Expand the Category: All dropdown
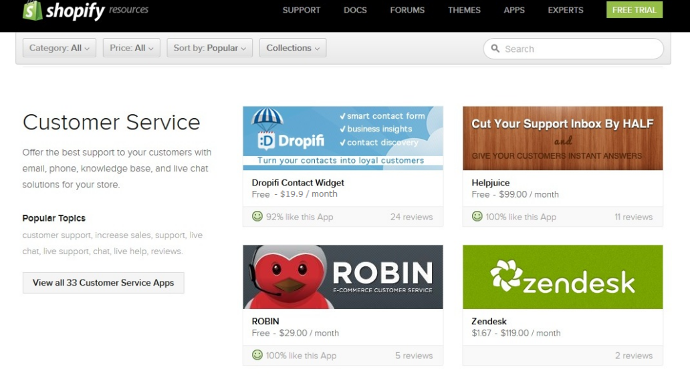The height and width of the screenshot is (387, 690). [x=60, y=48]
